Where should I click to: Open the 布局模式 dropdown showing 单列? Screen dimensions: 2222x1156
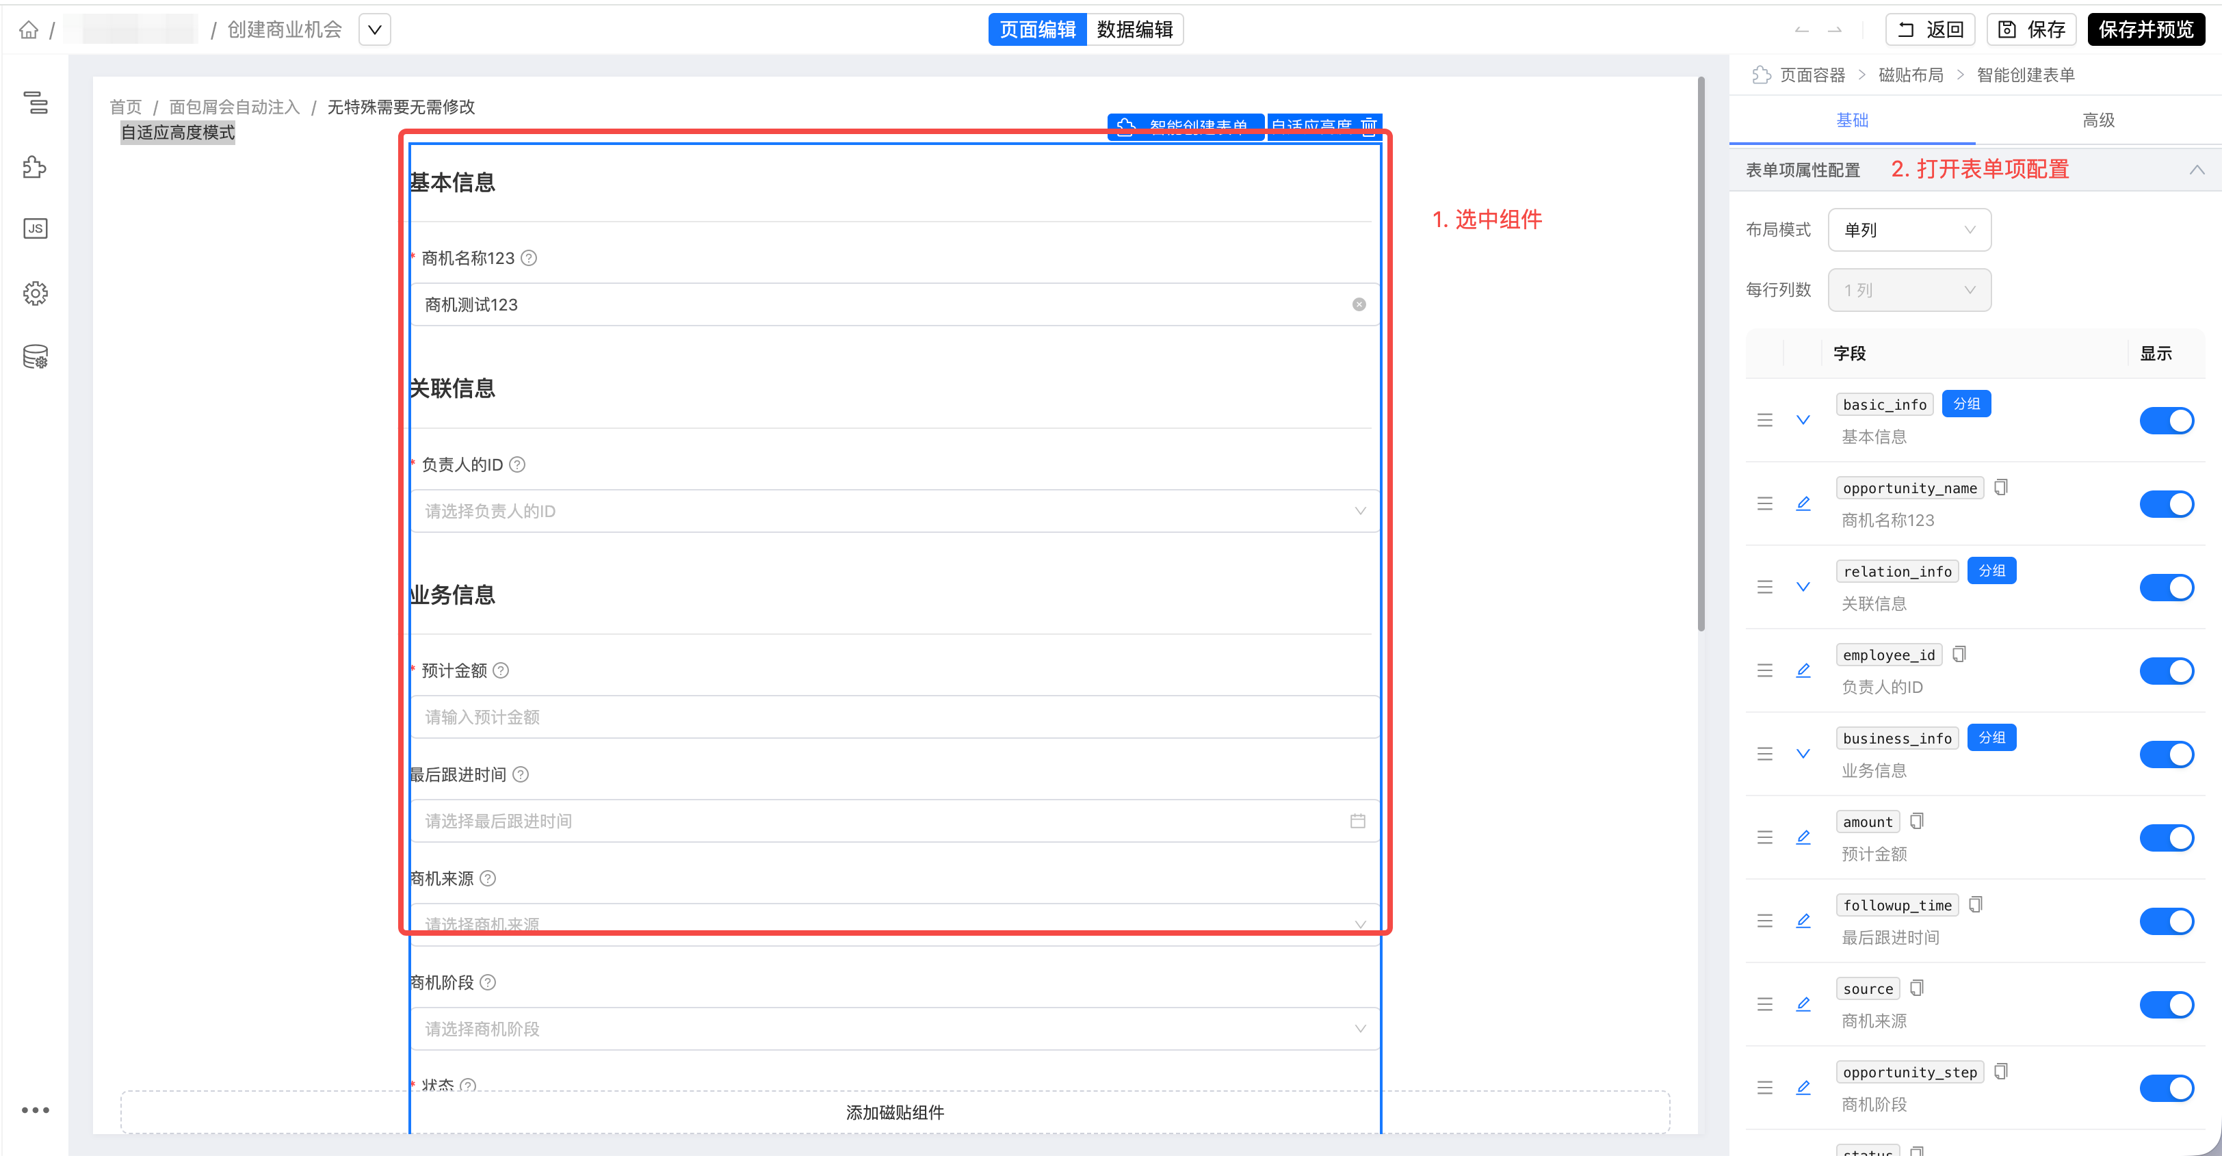coord(1909,231)
